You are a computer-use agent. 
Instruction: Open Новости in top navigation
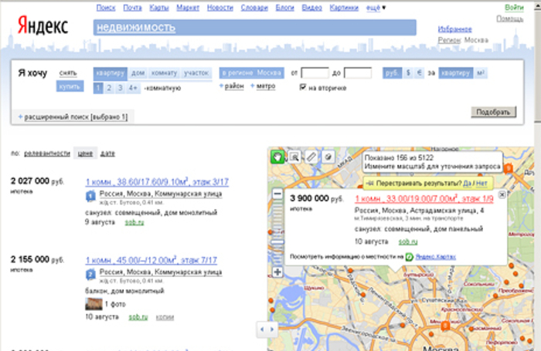point(220,8)
